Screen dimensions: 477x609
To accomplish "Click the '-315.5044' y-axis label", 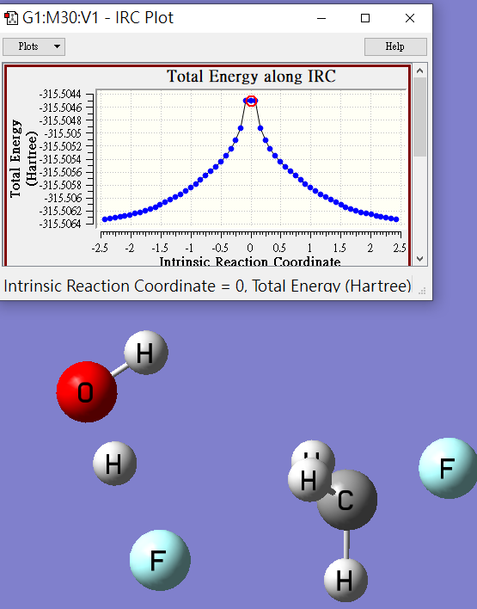I will [x=60, y=95].
